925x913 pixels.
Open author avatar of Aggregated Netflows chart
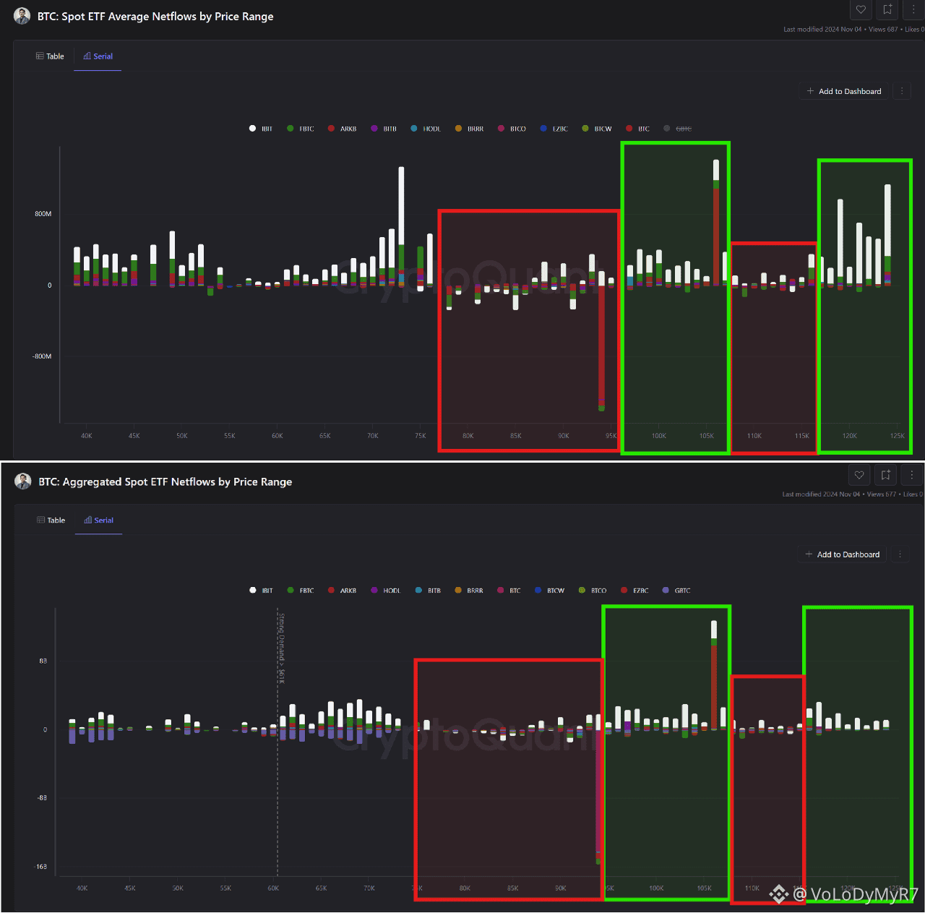(x=23, y=481)
